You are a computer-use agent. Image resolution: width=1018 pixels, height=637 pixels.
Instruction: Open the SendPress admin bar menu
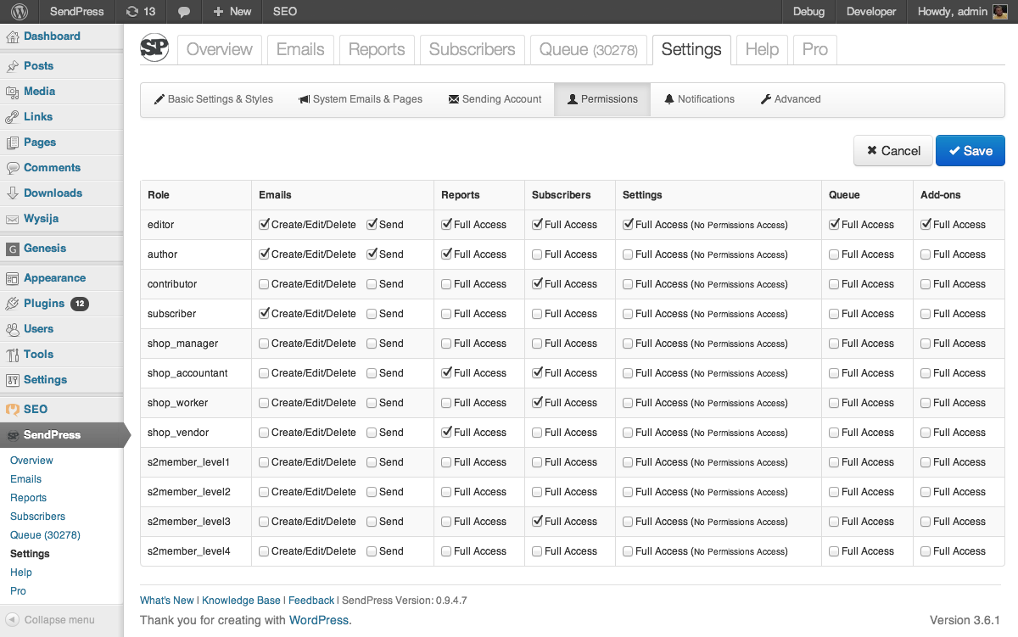76,12
